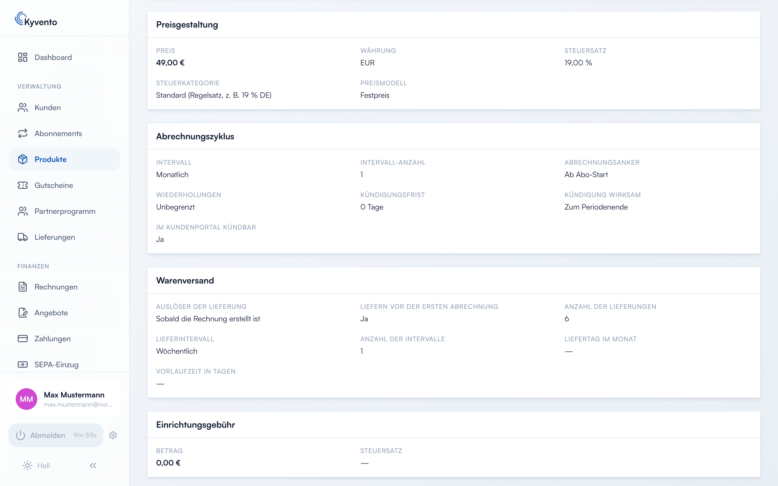778x486 pixels.
Task: Click the Kunden people icon
Action: (x=22, y=107)
